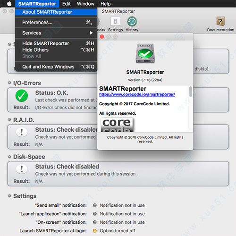Collapse the Disk-Space section
This screenshot has height=236, width=236.
(x=9, y=157)
